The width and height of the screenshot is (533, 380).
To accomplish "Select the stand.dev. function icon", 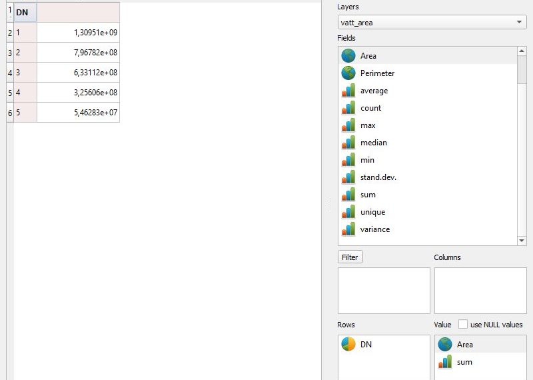I will (348, 177).
